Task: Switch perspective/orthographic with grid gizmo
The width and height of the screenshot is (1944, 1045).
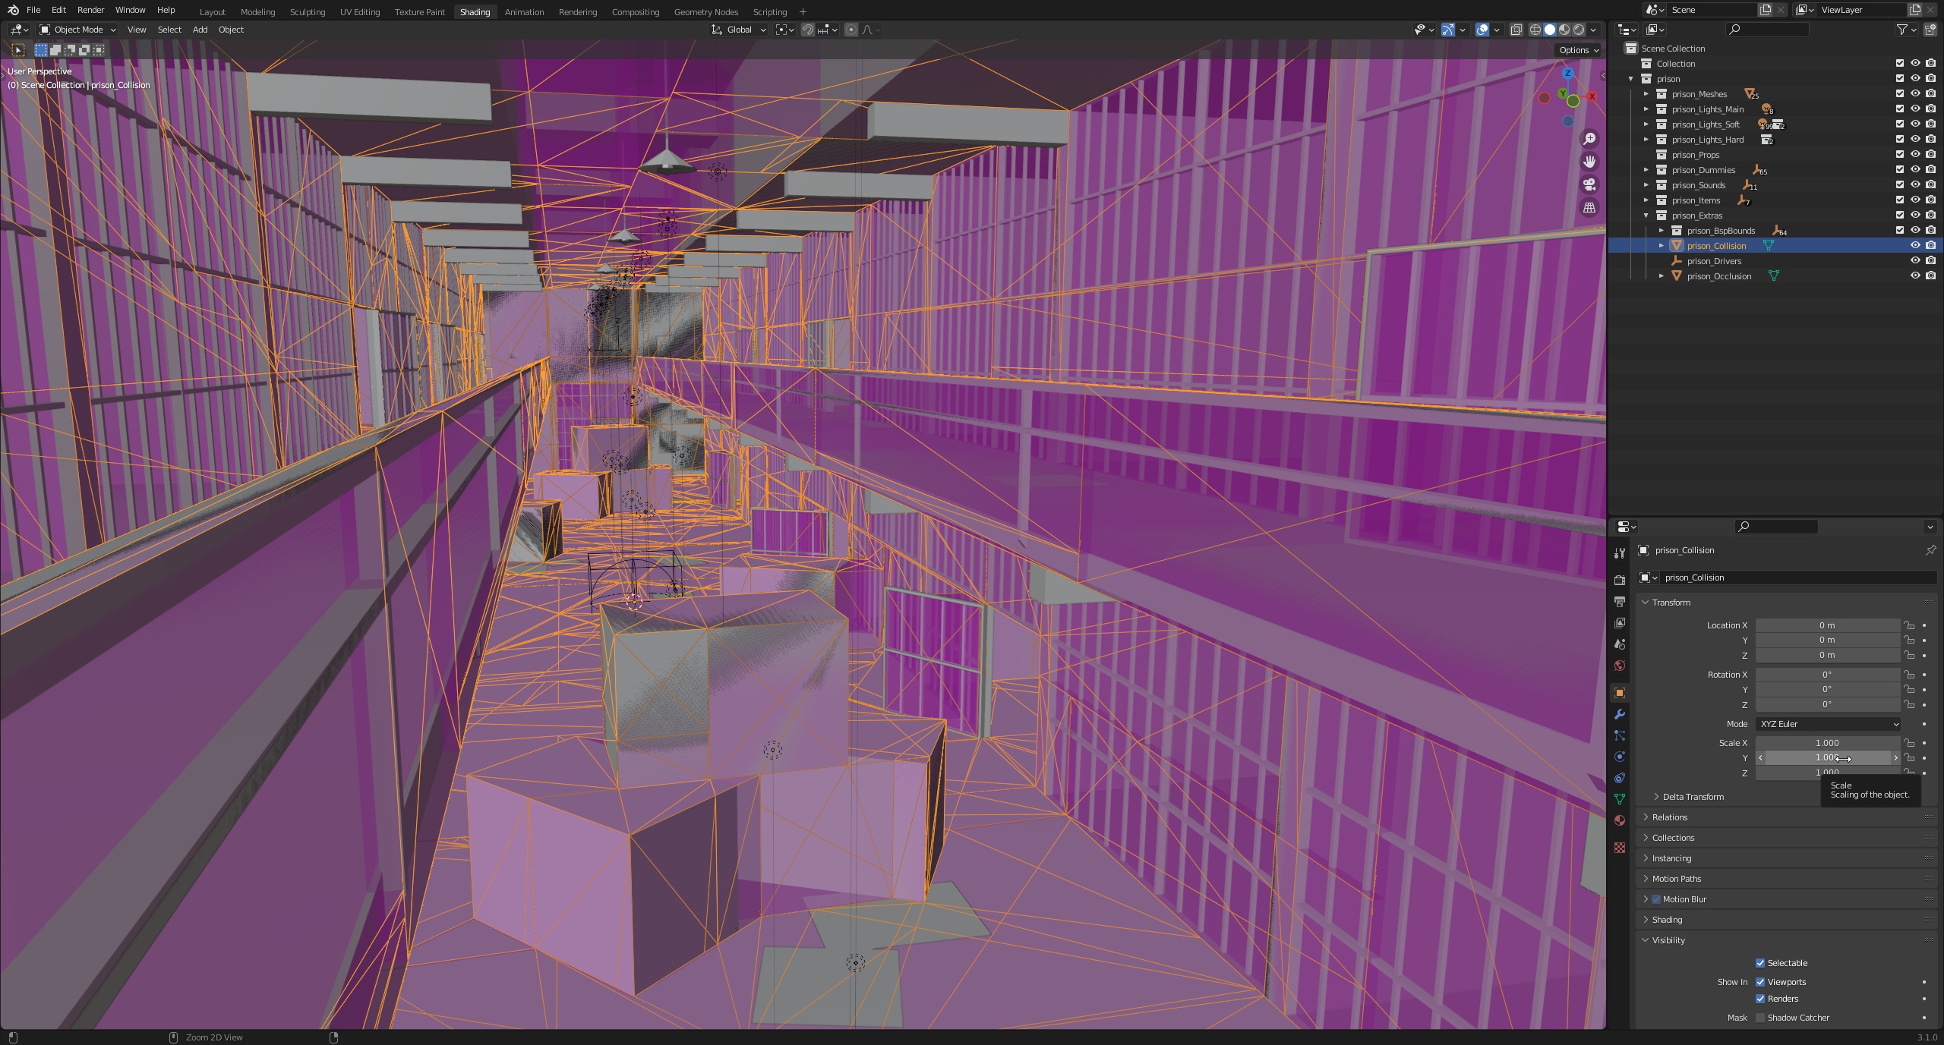Action: tap(1589, 207)
